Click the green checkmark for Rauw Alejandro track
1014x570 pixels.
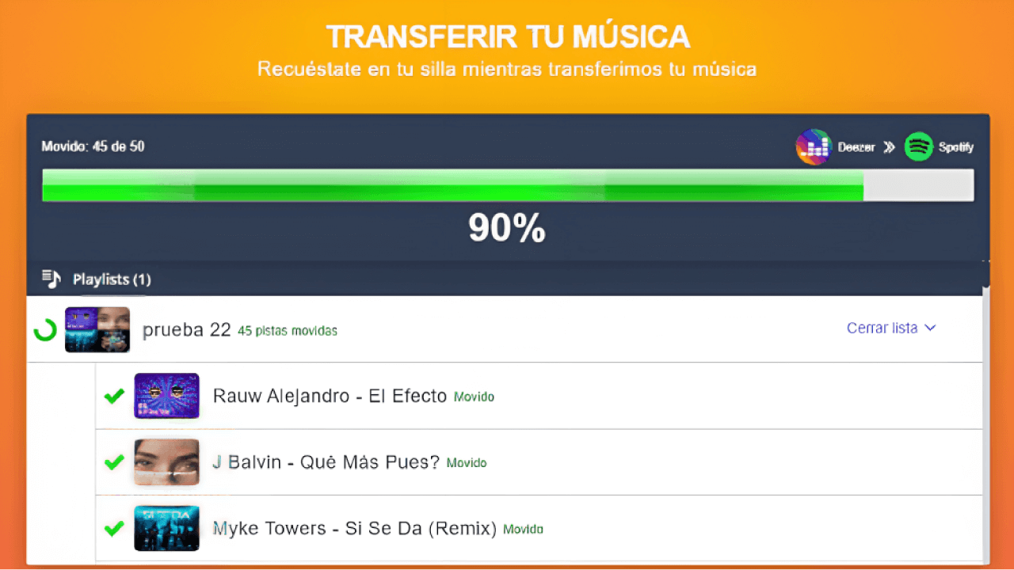pos(114,396)
